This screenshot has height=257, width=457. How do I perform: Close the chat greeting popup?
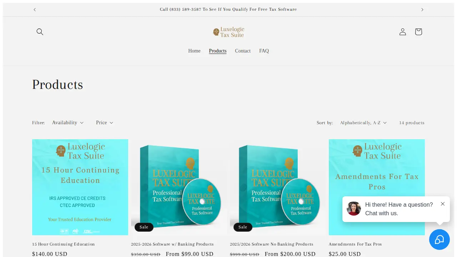tap(443, 204)
